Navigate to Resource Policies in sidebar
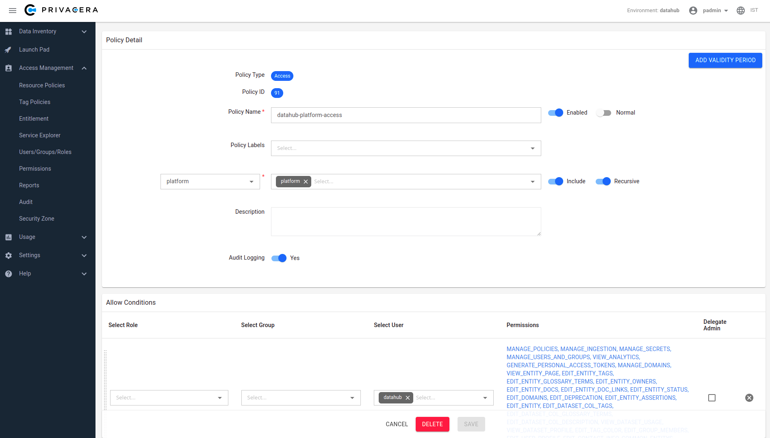Viewport: 770px width, 438px height. click(x=42, y=85)
